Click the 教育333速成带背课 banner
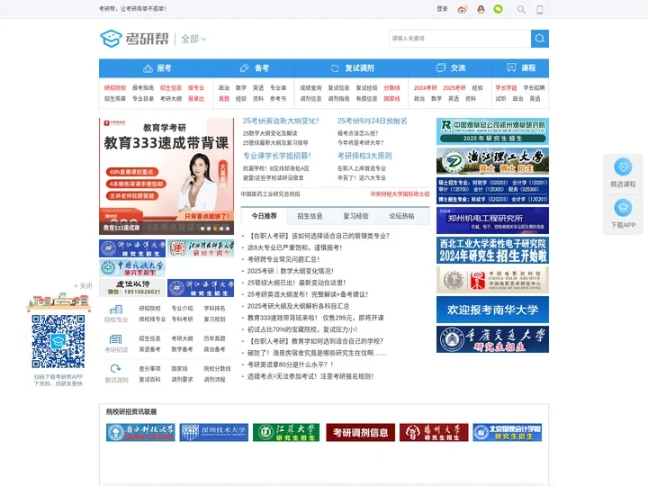 [x=166, y=176]
